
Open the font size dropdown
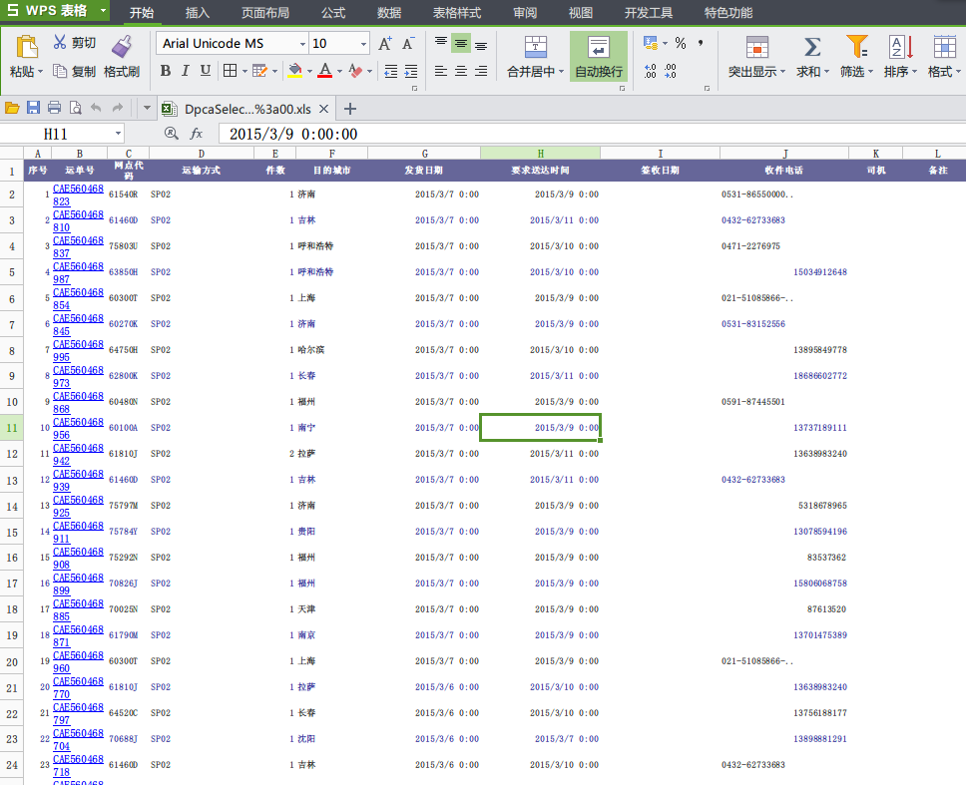(363, 44)
